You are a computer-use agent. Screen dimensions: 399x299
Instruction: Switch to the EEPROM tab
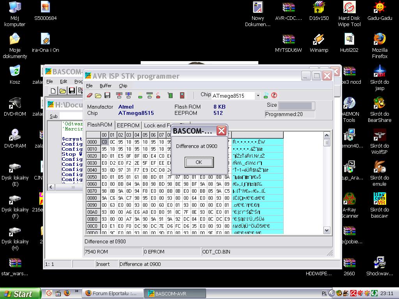click(128, 125)
